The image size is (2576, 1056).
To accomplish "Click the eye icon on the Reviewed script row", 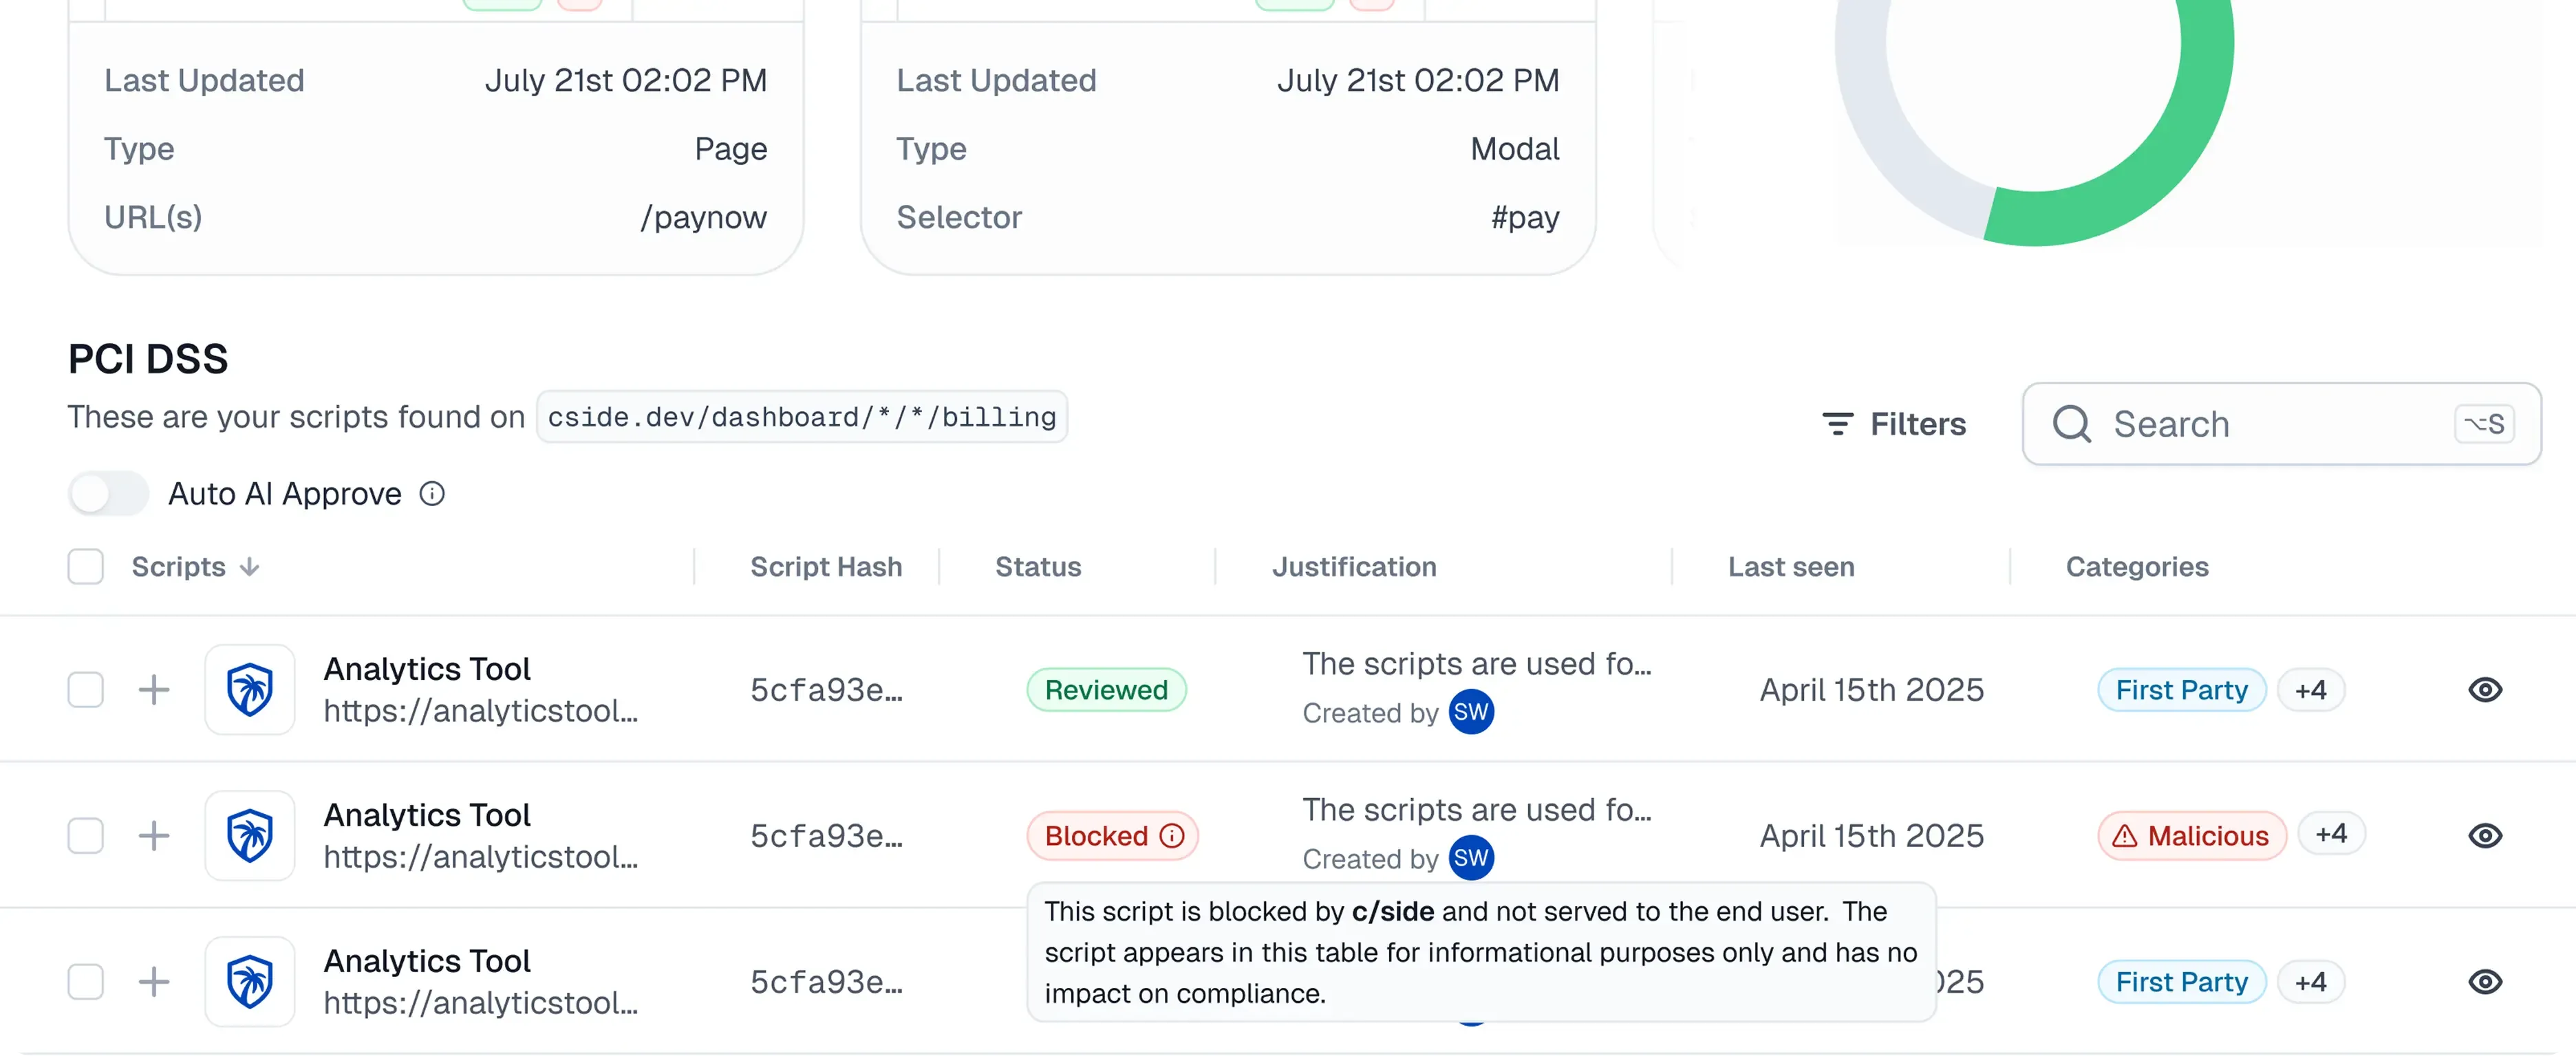I will click(2484, 690).
